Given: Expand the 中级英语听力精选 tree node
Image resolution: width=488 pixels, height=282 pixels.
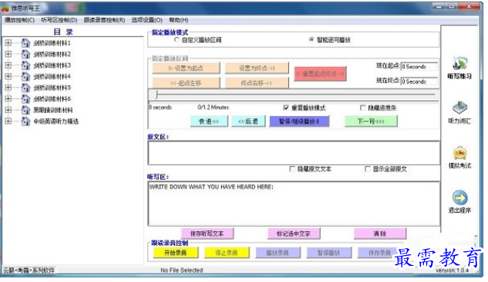Looking at the screenshot, I should pos(8,121).
